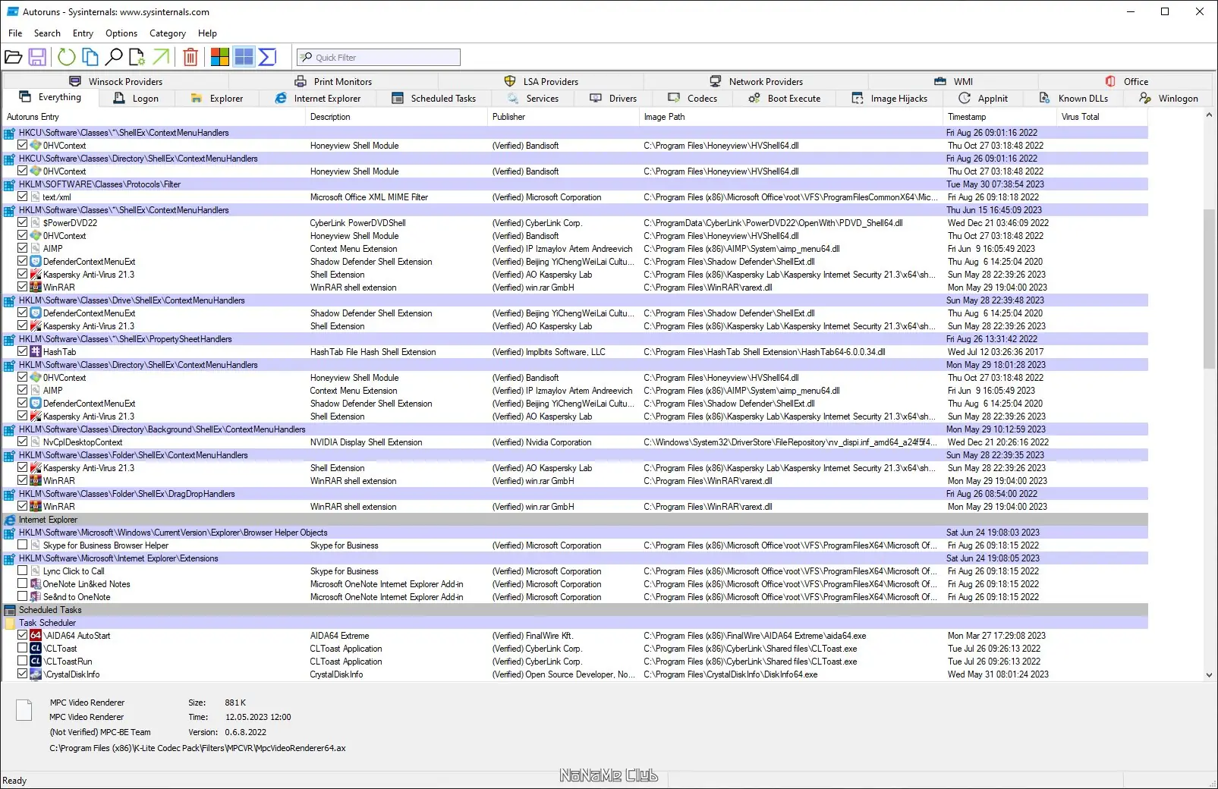Viewport: 1218px width, 789px height.
Task: Click the VirusTotal sigma toolbar icon
Action: point(267,57)
